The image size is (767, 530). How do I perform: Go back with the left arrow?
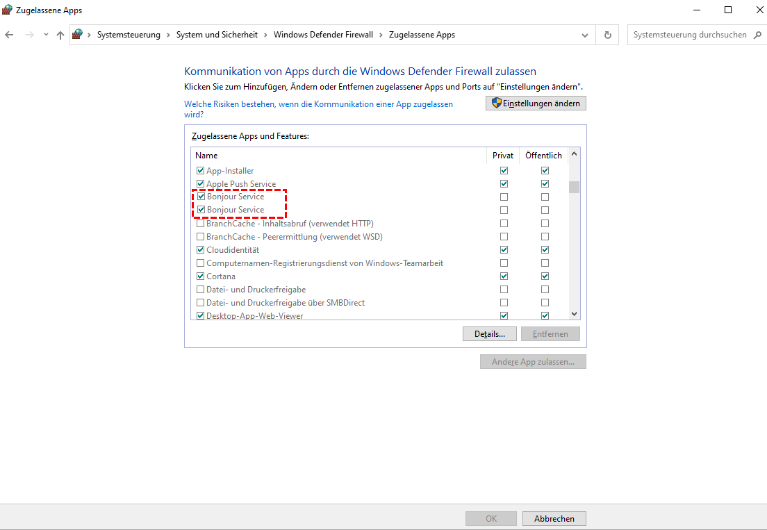click(9, 35)
